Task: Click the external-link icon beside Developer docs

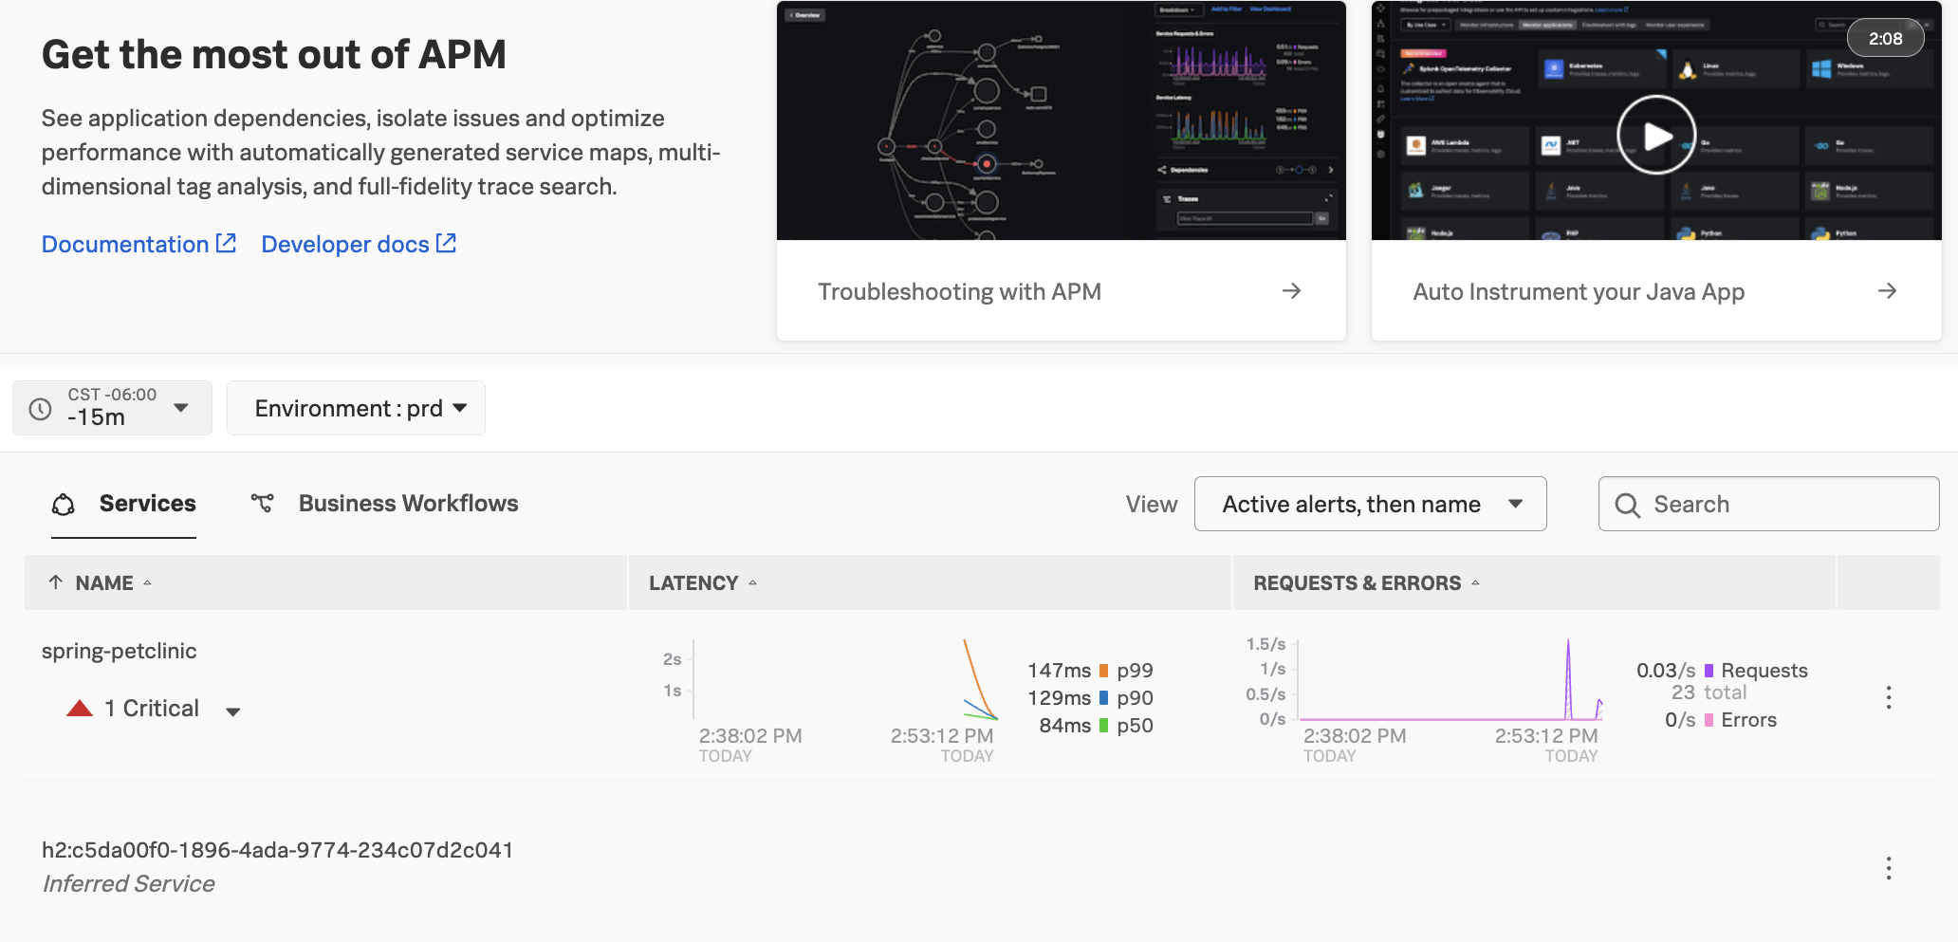Action: coord(446,243)
